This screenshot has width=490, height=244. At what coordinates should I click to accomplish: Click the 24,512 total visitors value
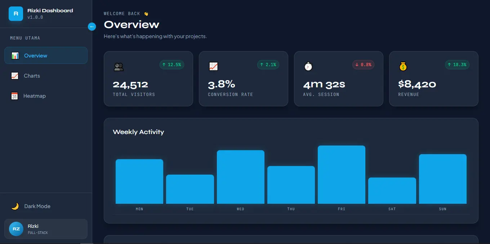coord(130,85)
